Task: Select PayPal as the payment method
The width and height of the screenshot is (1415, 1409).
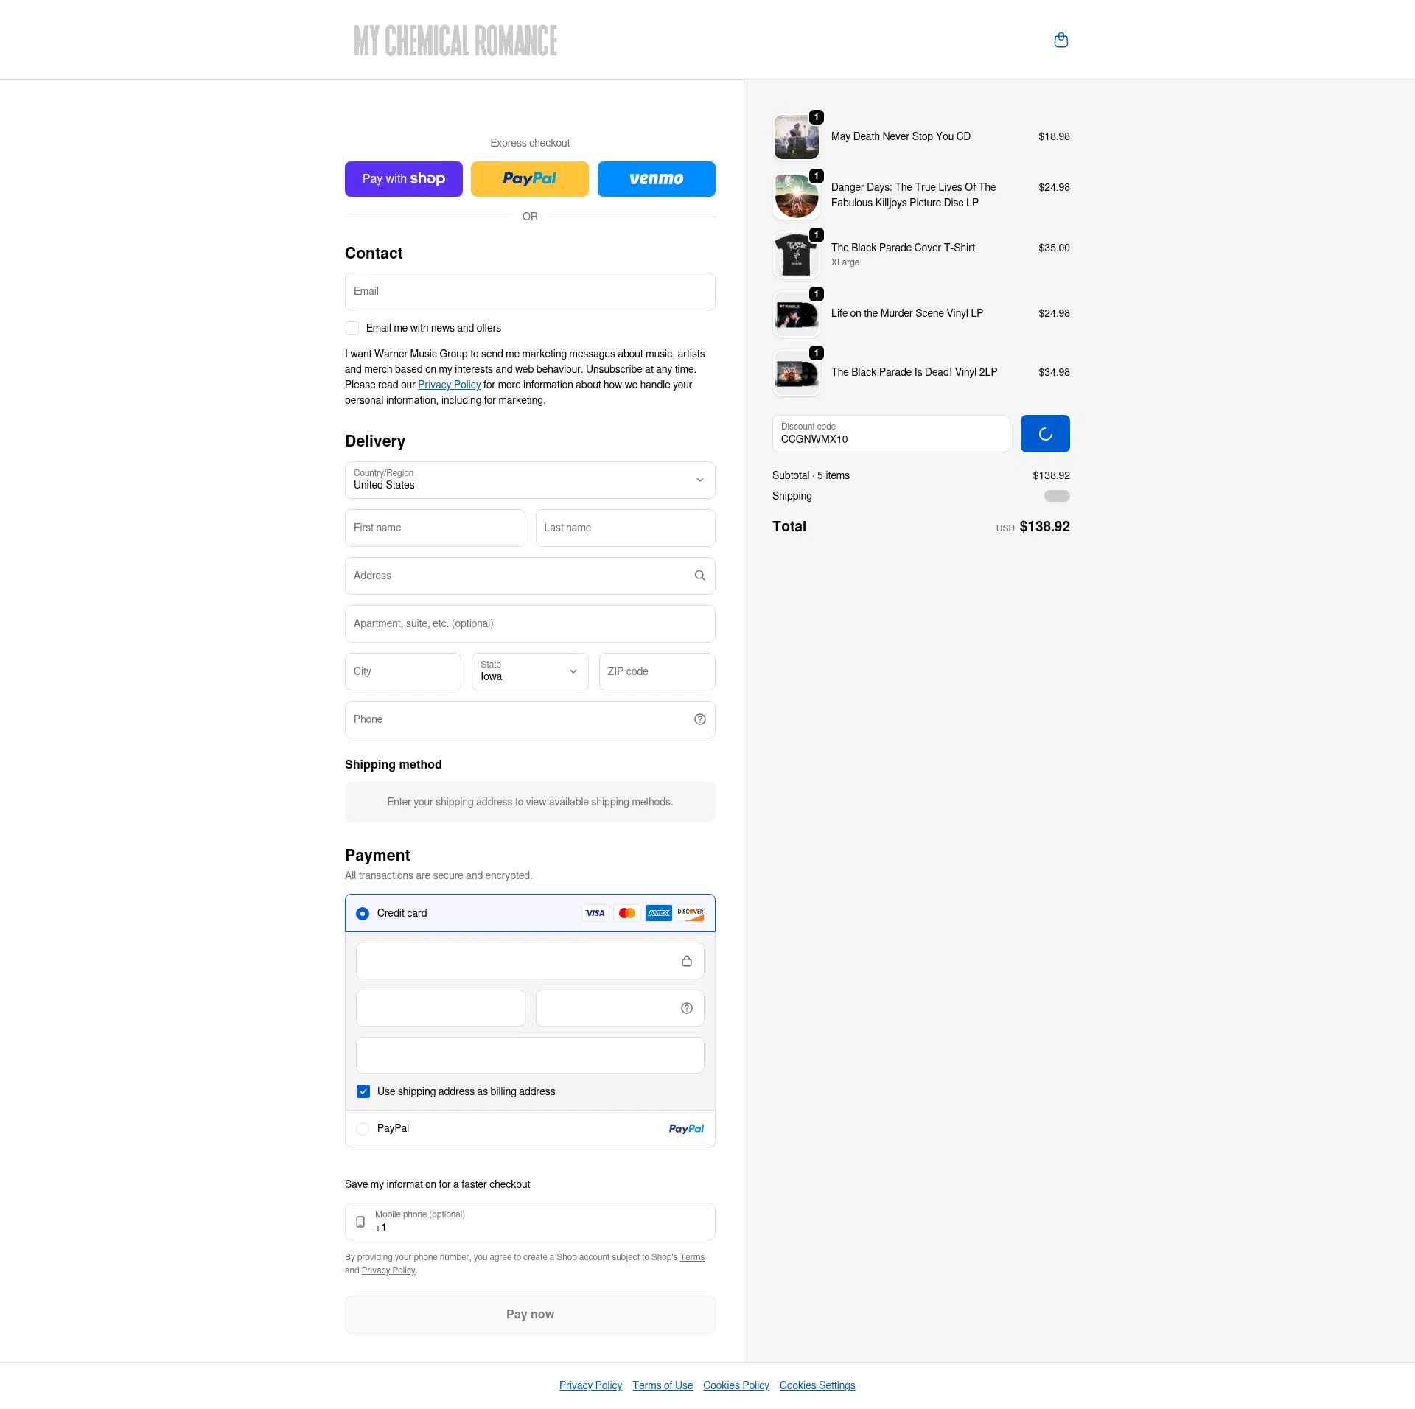Action: point(363,1128)
